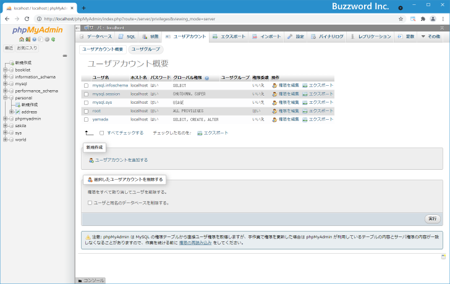Expand the mysql database node

point(5,84)
